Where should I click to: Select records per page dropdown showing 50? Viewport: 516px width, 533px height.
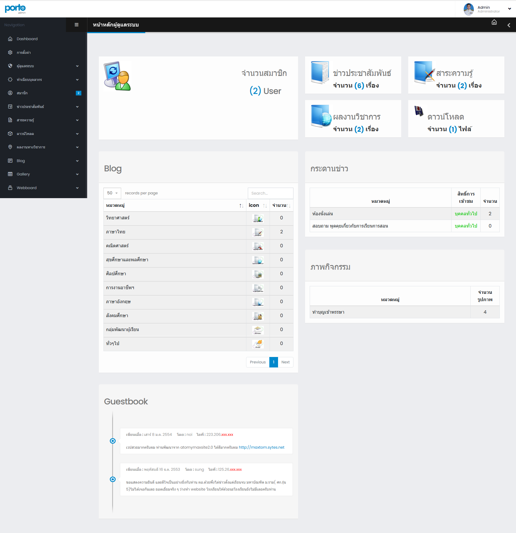pyautogui.click(x=112, y=193)
